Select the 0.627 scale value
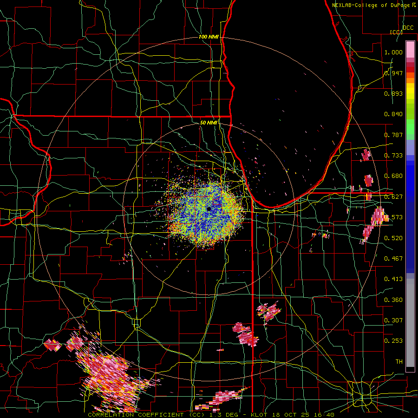Viewport: 418px width, 418px height. coord(393,197)
